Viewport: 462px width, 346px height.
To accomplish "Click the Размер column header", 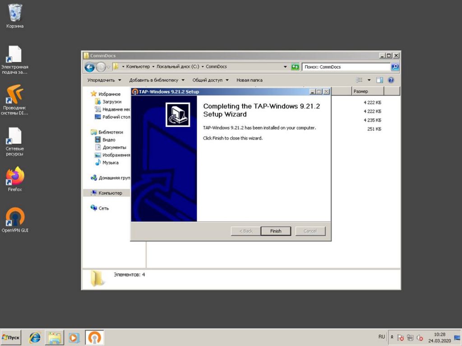I will tap(368, 91).
